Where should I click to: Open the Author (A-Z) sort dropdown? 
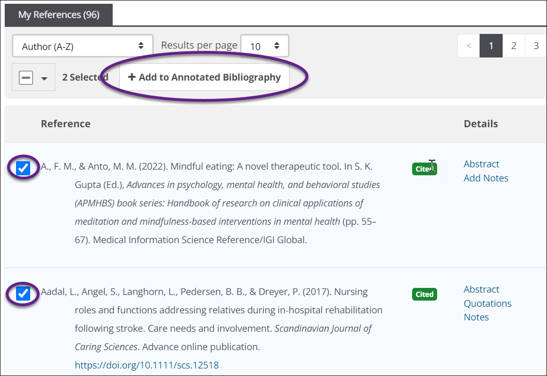pos(83,46)
